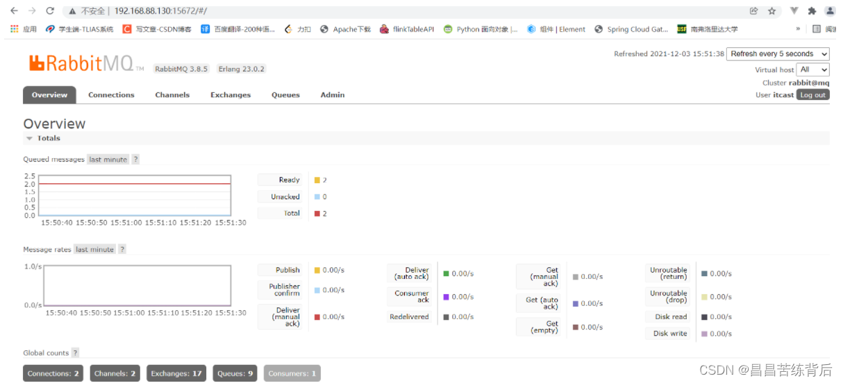The width and height of the screenshot is (843, 383).
Task: Click the Channels: 2 count button
Action: [115, 373]
